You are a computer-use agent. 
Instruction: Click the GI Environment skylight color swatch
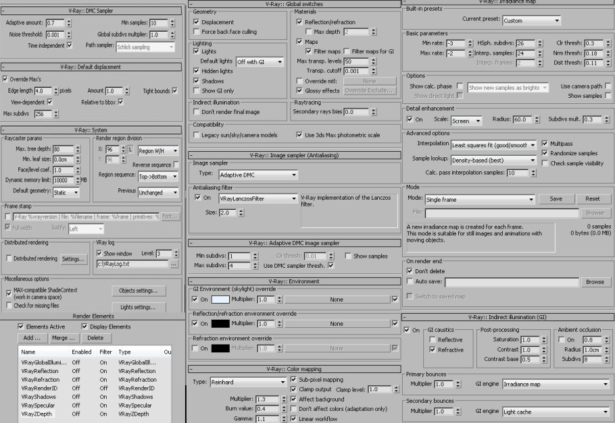pyautogui.click(x=220, y=300)
